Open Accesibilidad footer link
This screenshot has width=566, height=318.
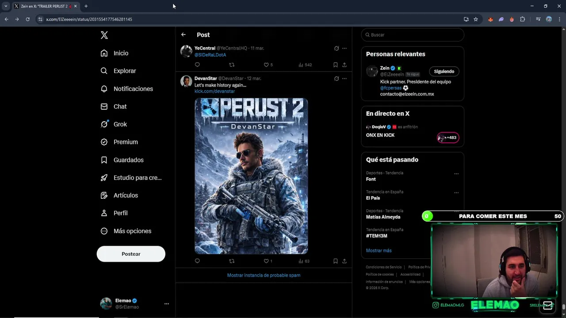pos(410,274)
